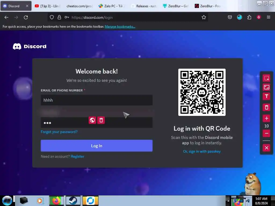Go back with the browser back arrow

pyautogui.click(x=6, y=17)
